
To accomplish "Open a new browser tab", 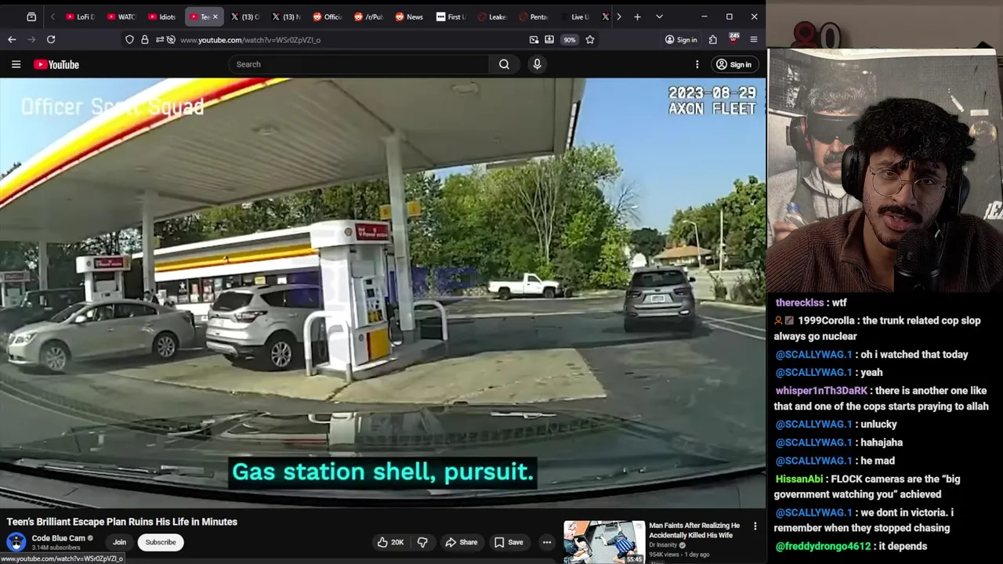I will tap(637, 16).
